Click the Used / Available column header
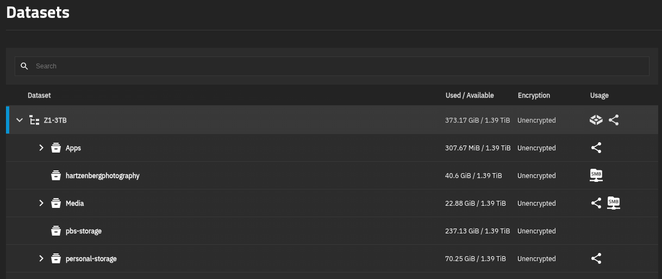 pos(470,96)
